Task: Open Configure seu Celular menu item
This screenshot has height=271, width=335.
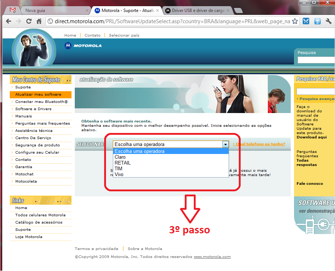Action: click(37, 153)
